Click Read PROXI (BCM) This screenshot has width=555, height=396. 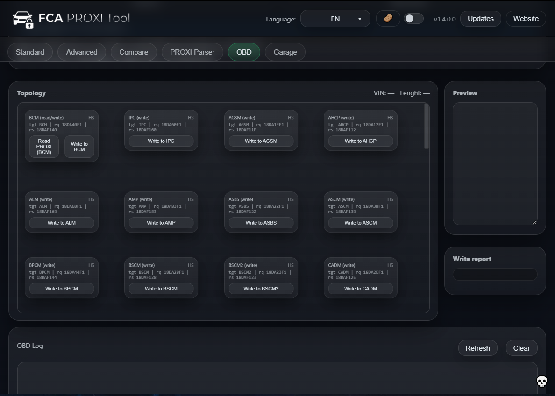[43, 147]
